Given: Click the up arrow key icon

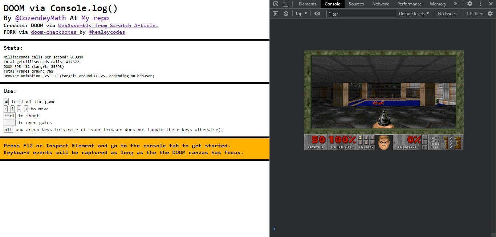Looking at the screenshot, I should [12, 109].
